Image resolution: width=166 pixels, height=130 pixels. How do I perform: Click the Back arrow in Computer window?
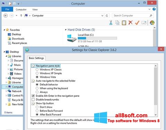(6, 16)
